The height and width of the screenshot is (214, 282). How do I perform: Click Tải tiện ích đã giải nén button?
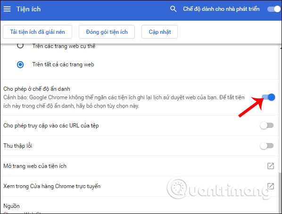[37, 32]
